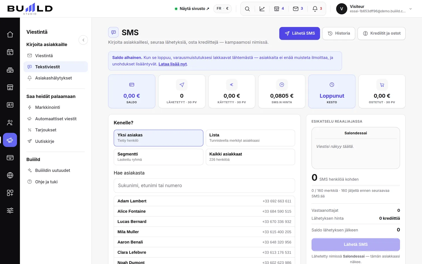The width and height of the screenshot is (422, 264).
Task: Open the calendar icon in left rail
Action: 10,52
